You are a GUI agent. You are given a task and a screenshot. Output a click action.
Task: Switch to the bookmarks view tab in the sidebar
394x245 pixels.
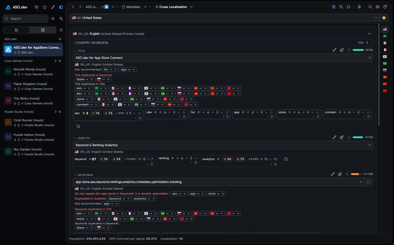click(43, 30)
